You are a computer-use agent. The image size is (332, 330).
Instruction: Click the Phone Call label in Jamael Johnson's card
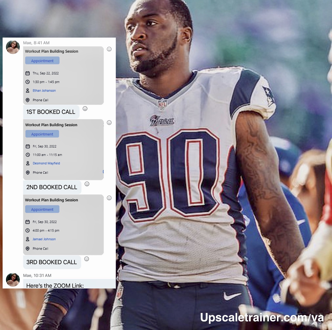[x=41, y=249]
